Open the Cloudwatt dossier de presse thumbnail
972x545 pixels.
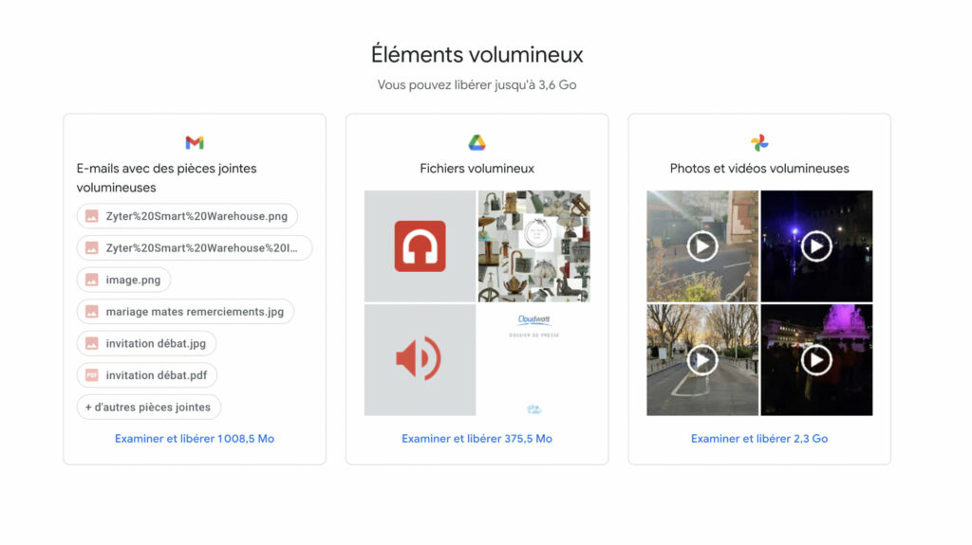click(x=533, y=360)
